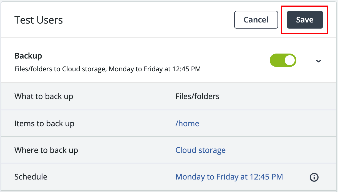
Task: Click the 'Items to back up' row
Action: (44, 123)
